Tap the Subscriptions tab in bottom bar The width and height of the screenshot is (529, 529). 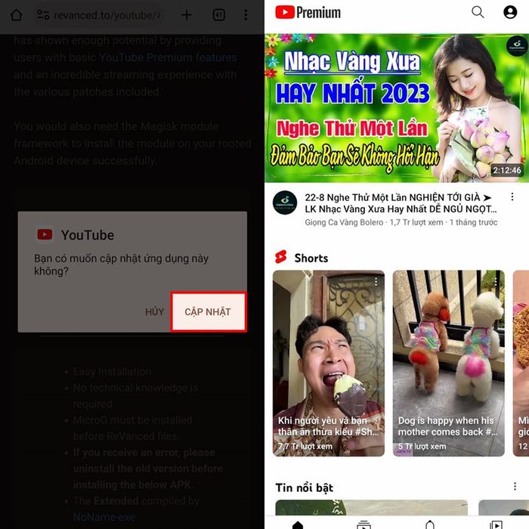pyautogui.click(x=363, y=524)
